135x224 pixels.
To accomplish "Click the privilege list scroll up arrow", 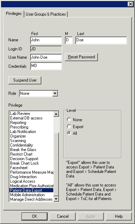I will tap(56, 114).
